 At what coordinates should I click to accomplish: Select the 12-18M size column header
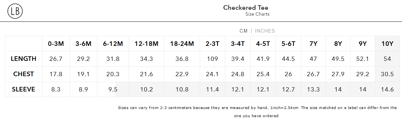146,44
